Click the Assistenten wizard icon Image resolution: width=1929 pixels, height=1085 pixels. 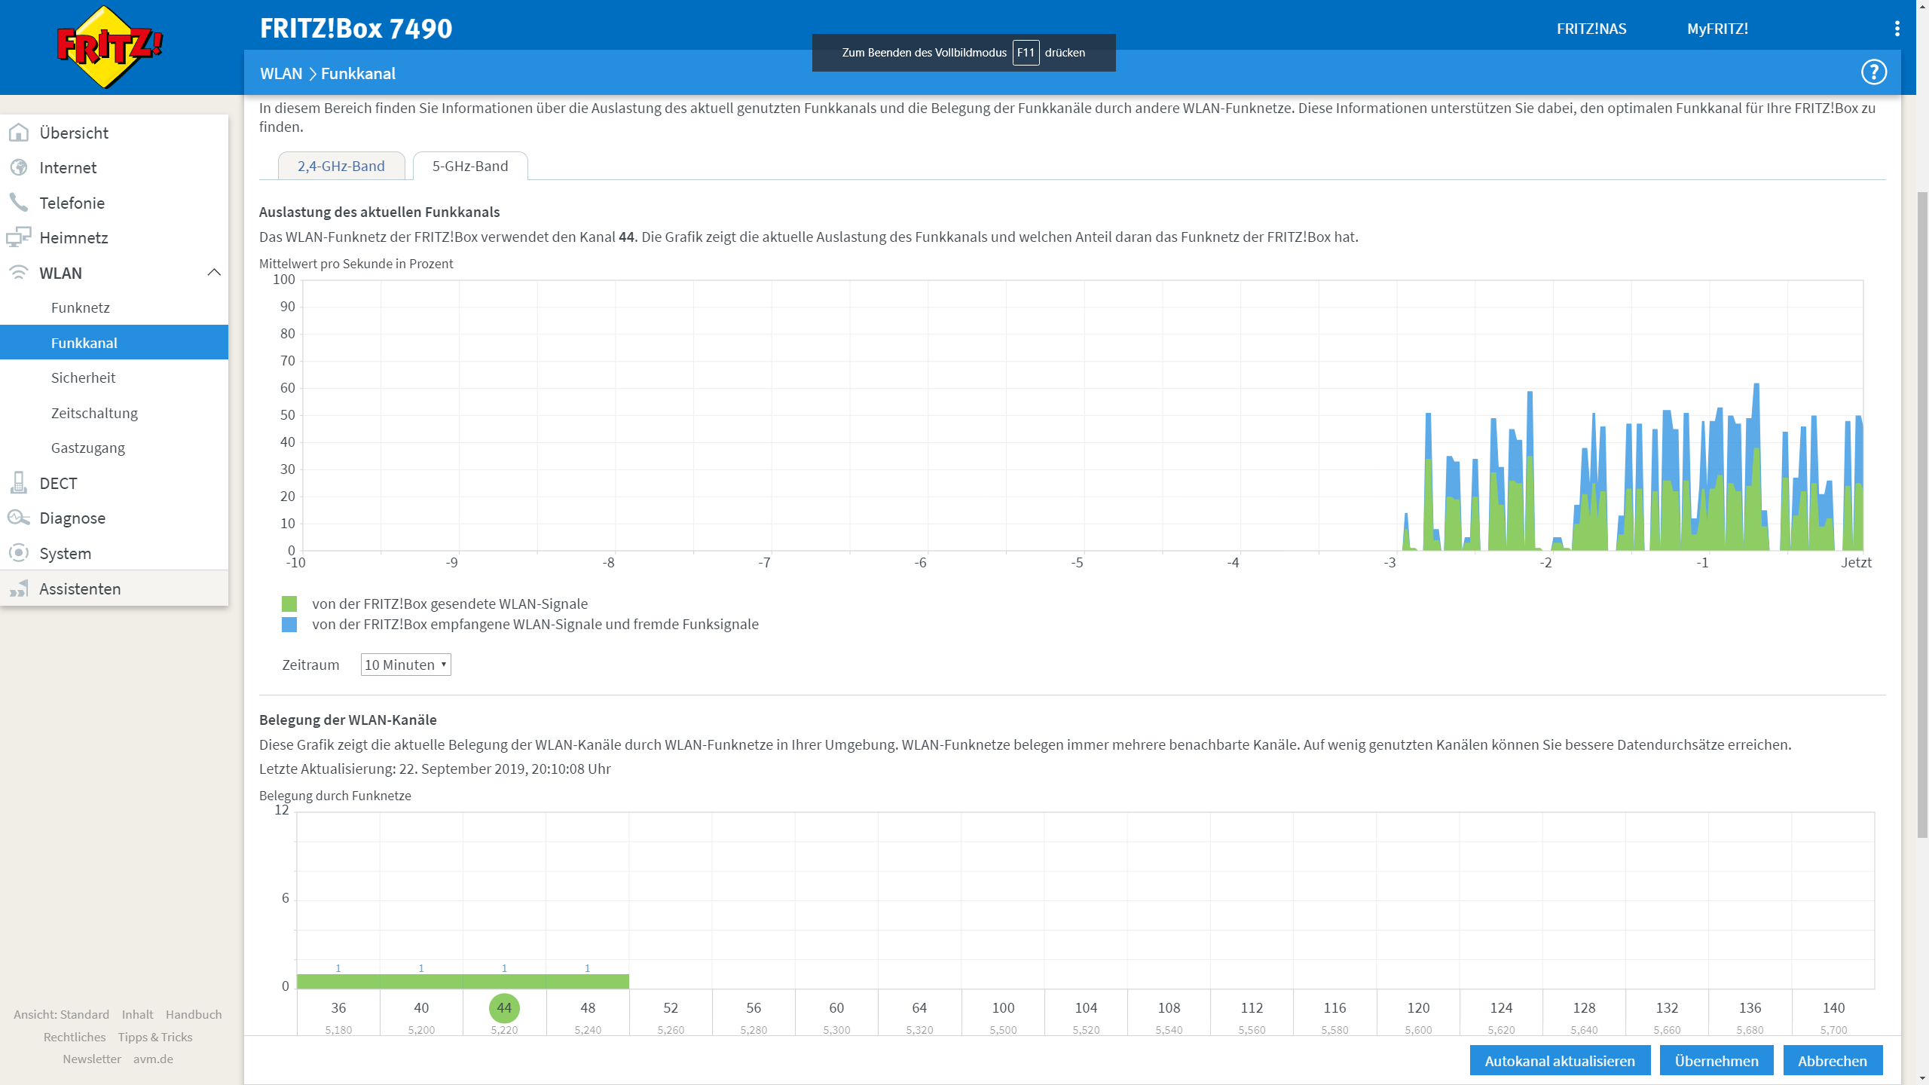tap(19, 588)
